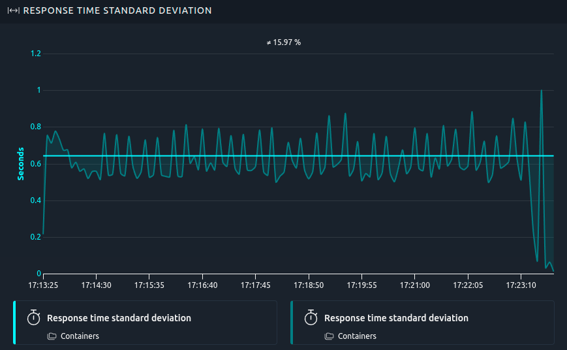The image size is (567, 350).
Task: Click the dark teal legend color bar
Action: coord(292,323)
